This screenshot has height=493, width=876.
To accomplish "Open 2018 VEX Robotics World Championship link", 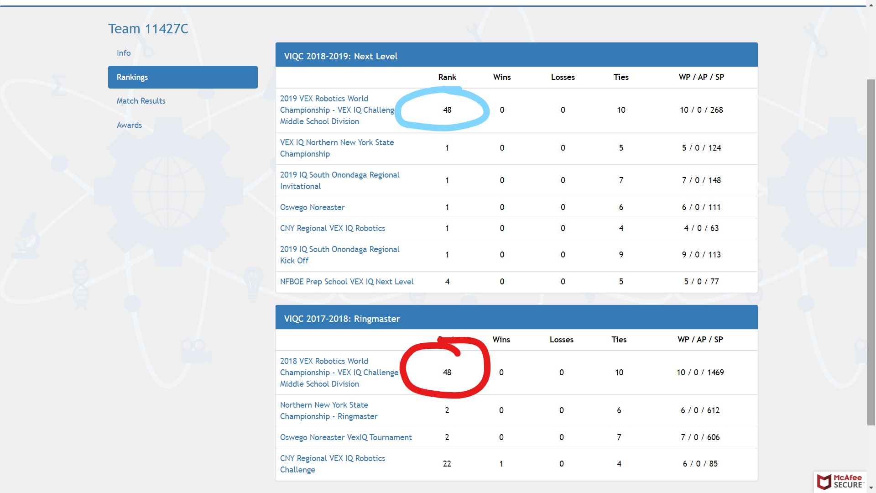I will (339, 372).
